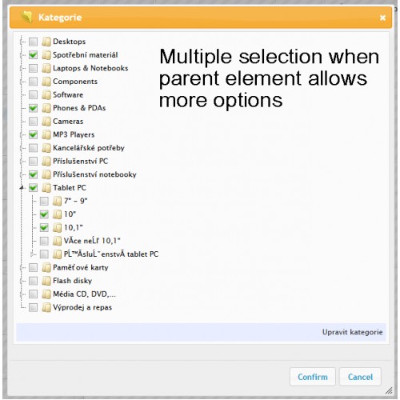Click the Flash disky folder icon

(46, 281)
